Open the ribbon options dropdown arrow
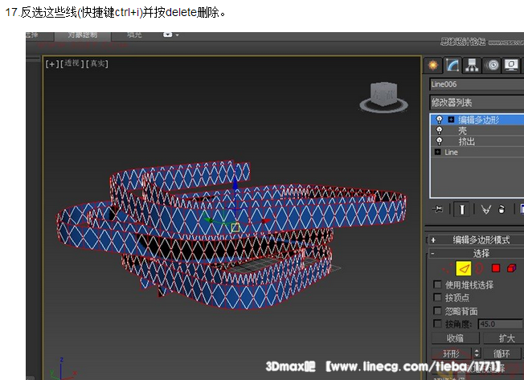524x380 pixels. tap(177, 35)
